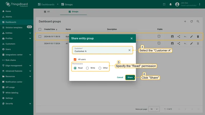Select the 2024-06-19 row checkbox
The height and width of the screenshot is (115, 205).
click(x=40, y=37)
